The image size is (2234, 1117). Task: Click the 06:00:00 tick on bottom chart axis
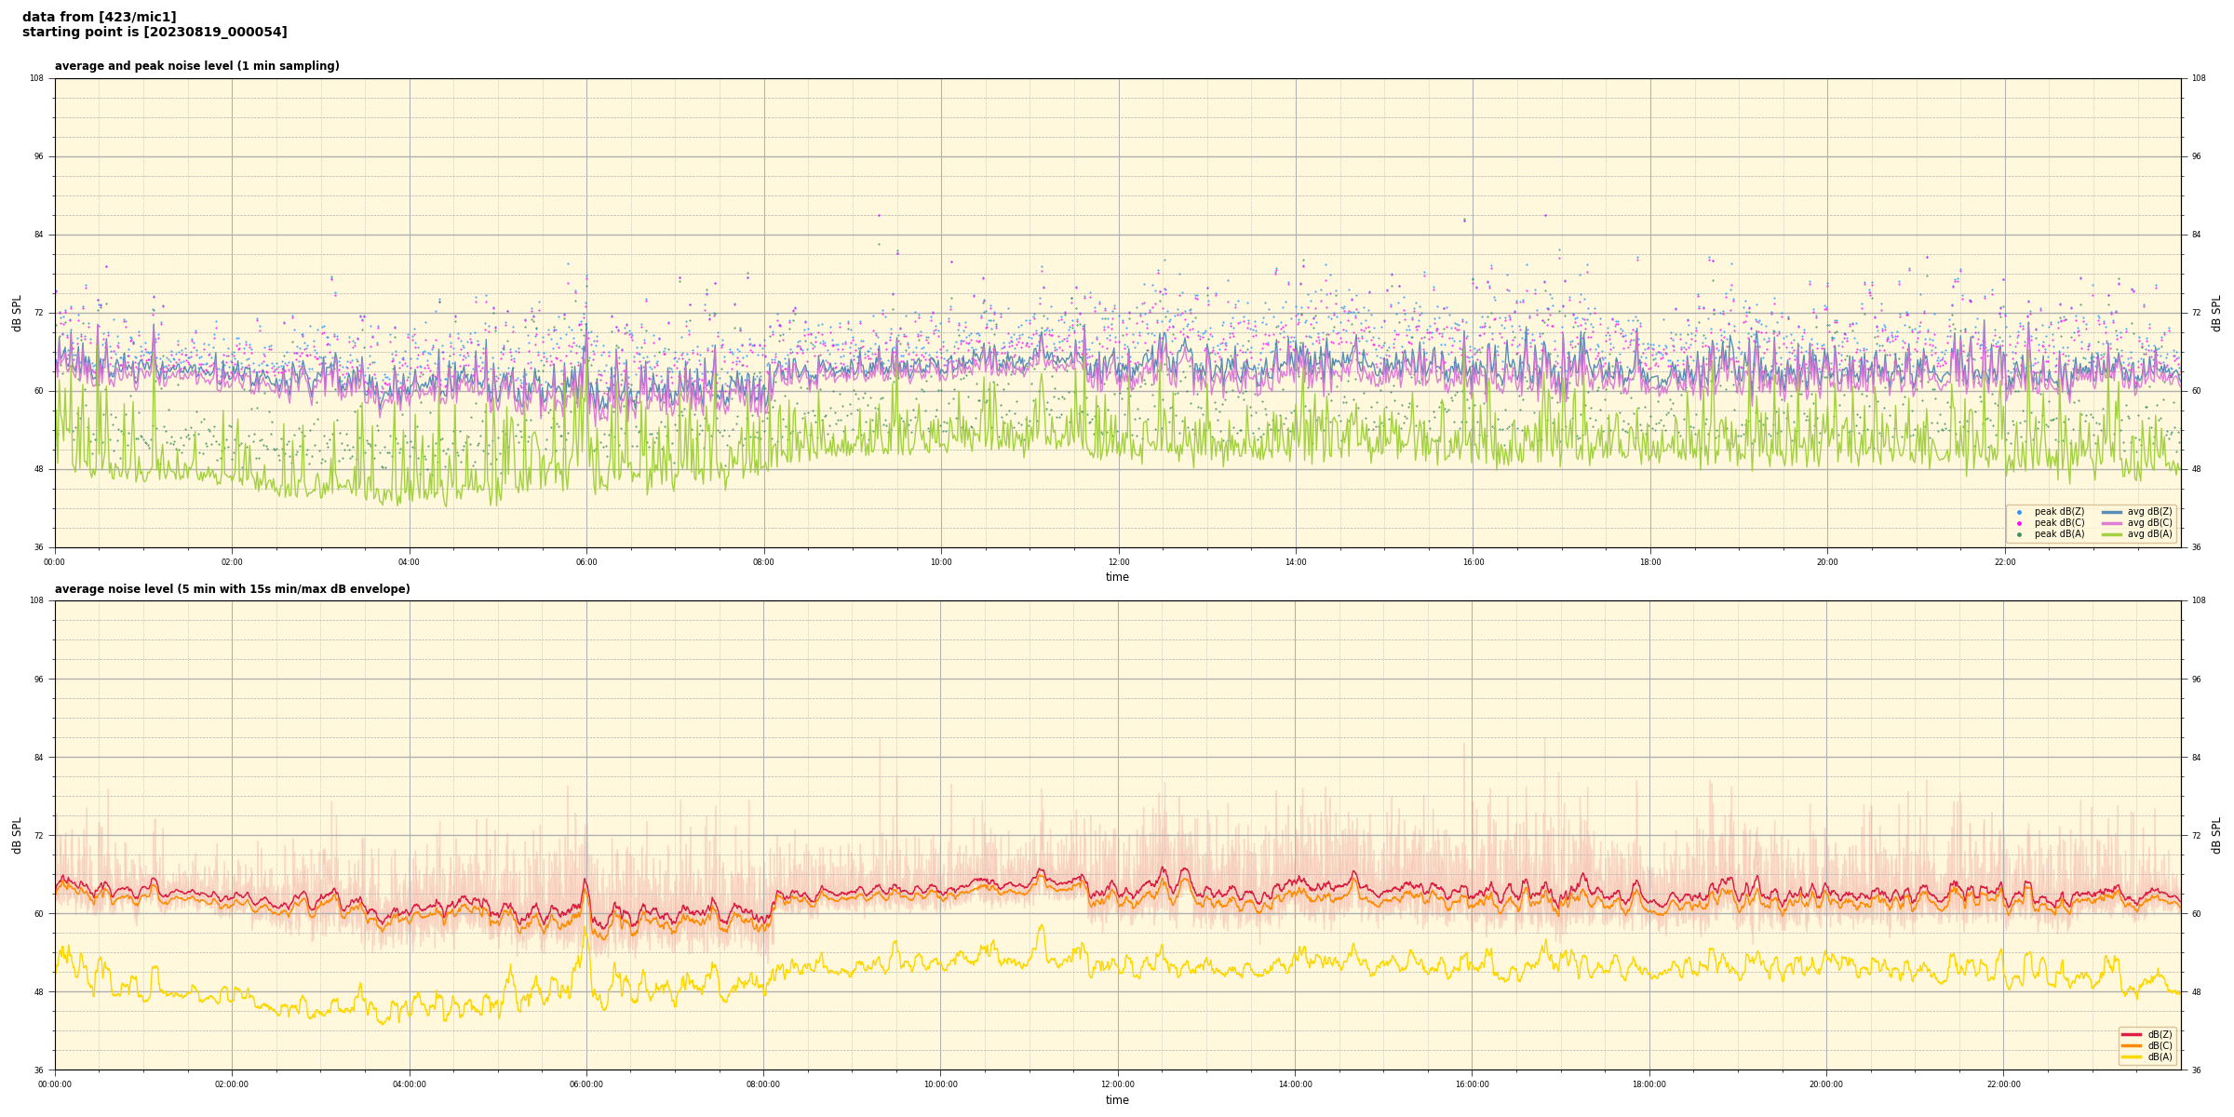[586, 1084]
